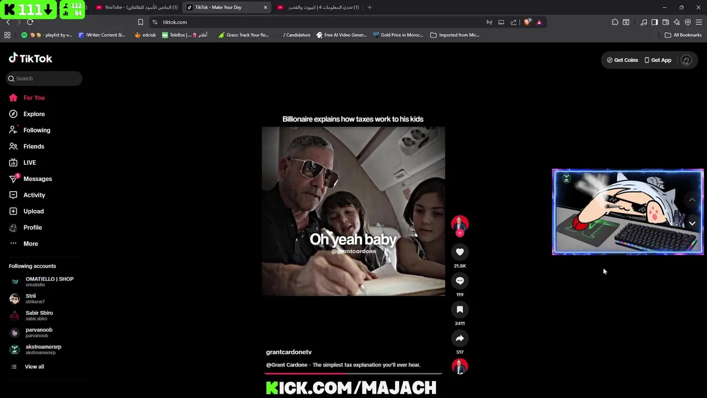Screen dimensions: 707x398
Task: Open Strii followed account
Action: [28, 298]
